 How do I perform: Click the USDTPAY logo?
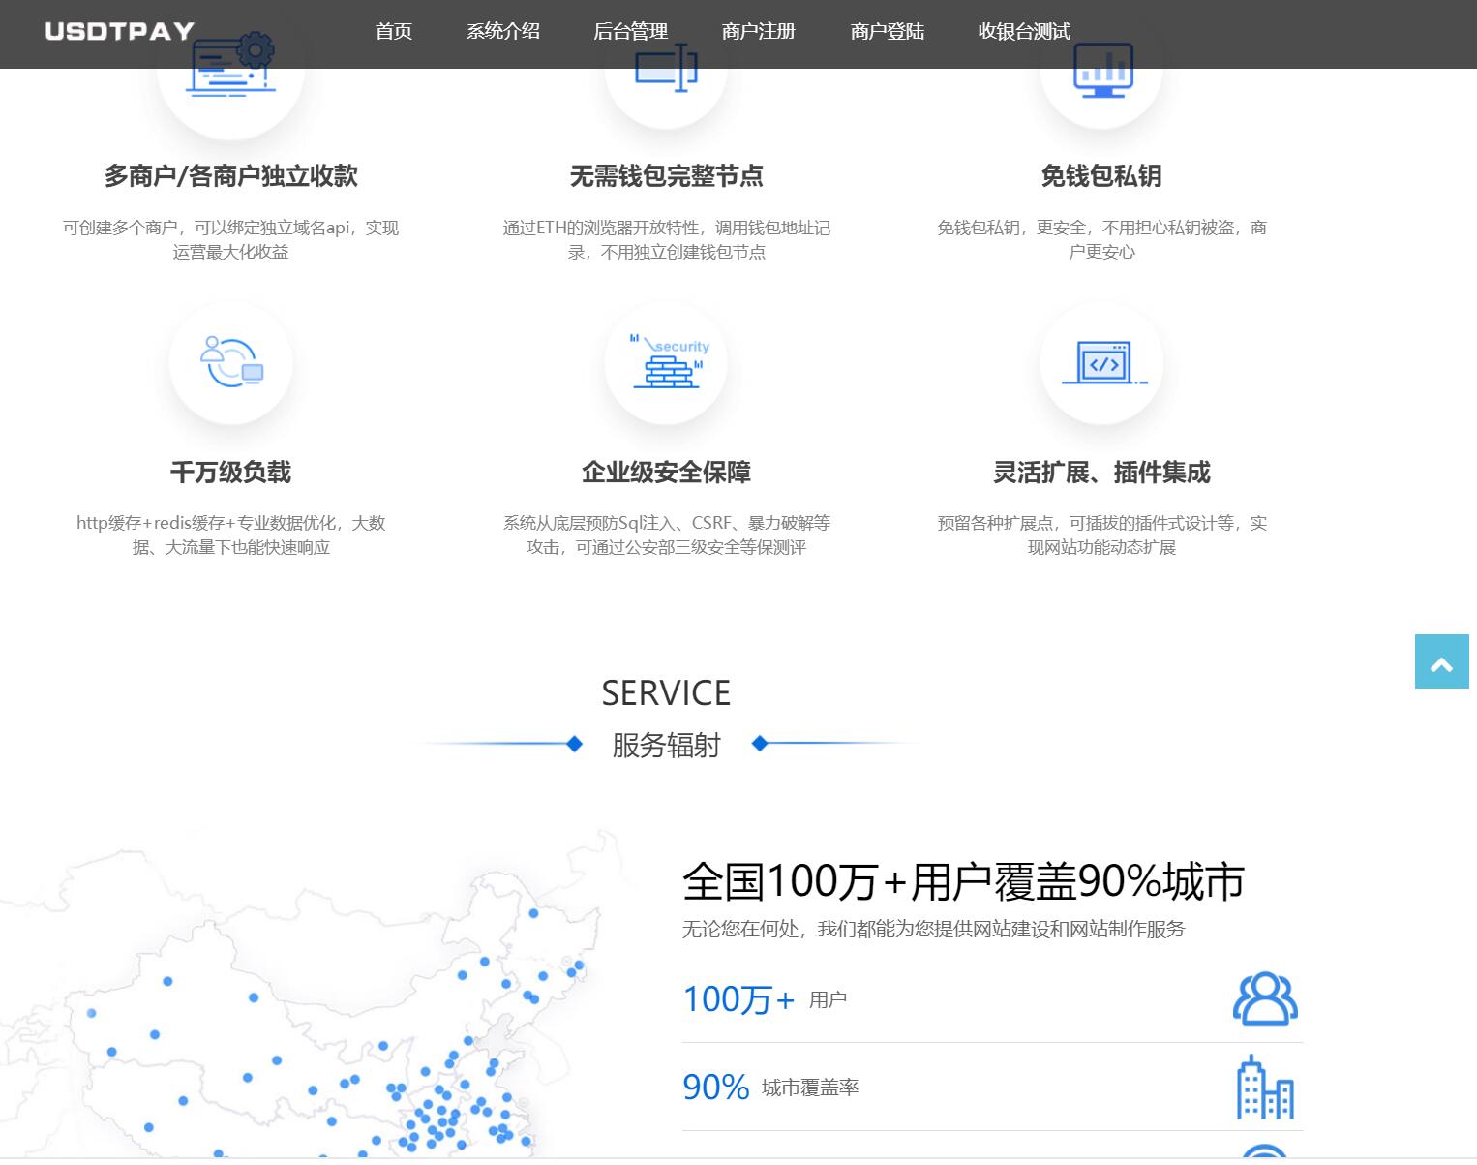coord(120,31)
